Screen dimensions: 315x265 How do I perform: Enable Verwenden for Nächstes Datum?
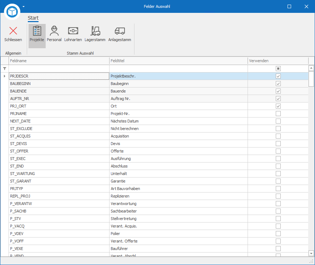tap(278, 121)
